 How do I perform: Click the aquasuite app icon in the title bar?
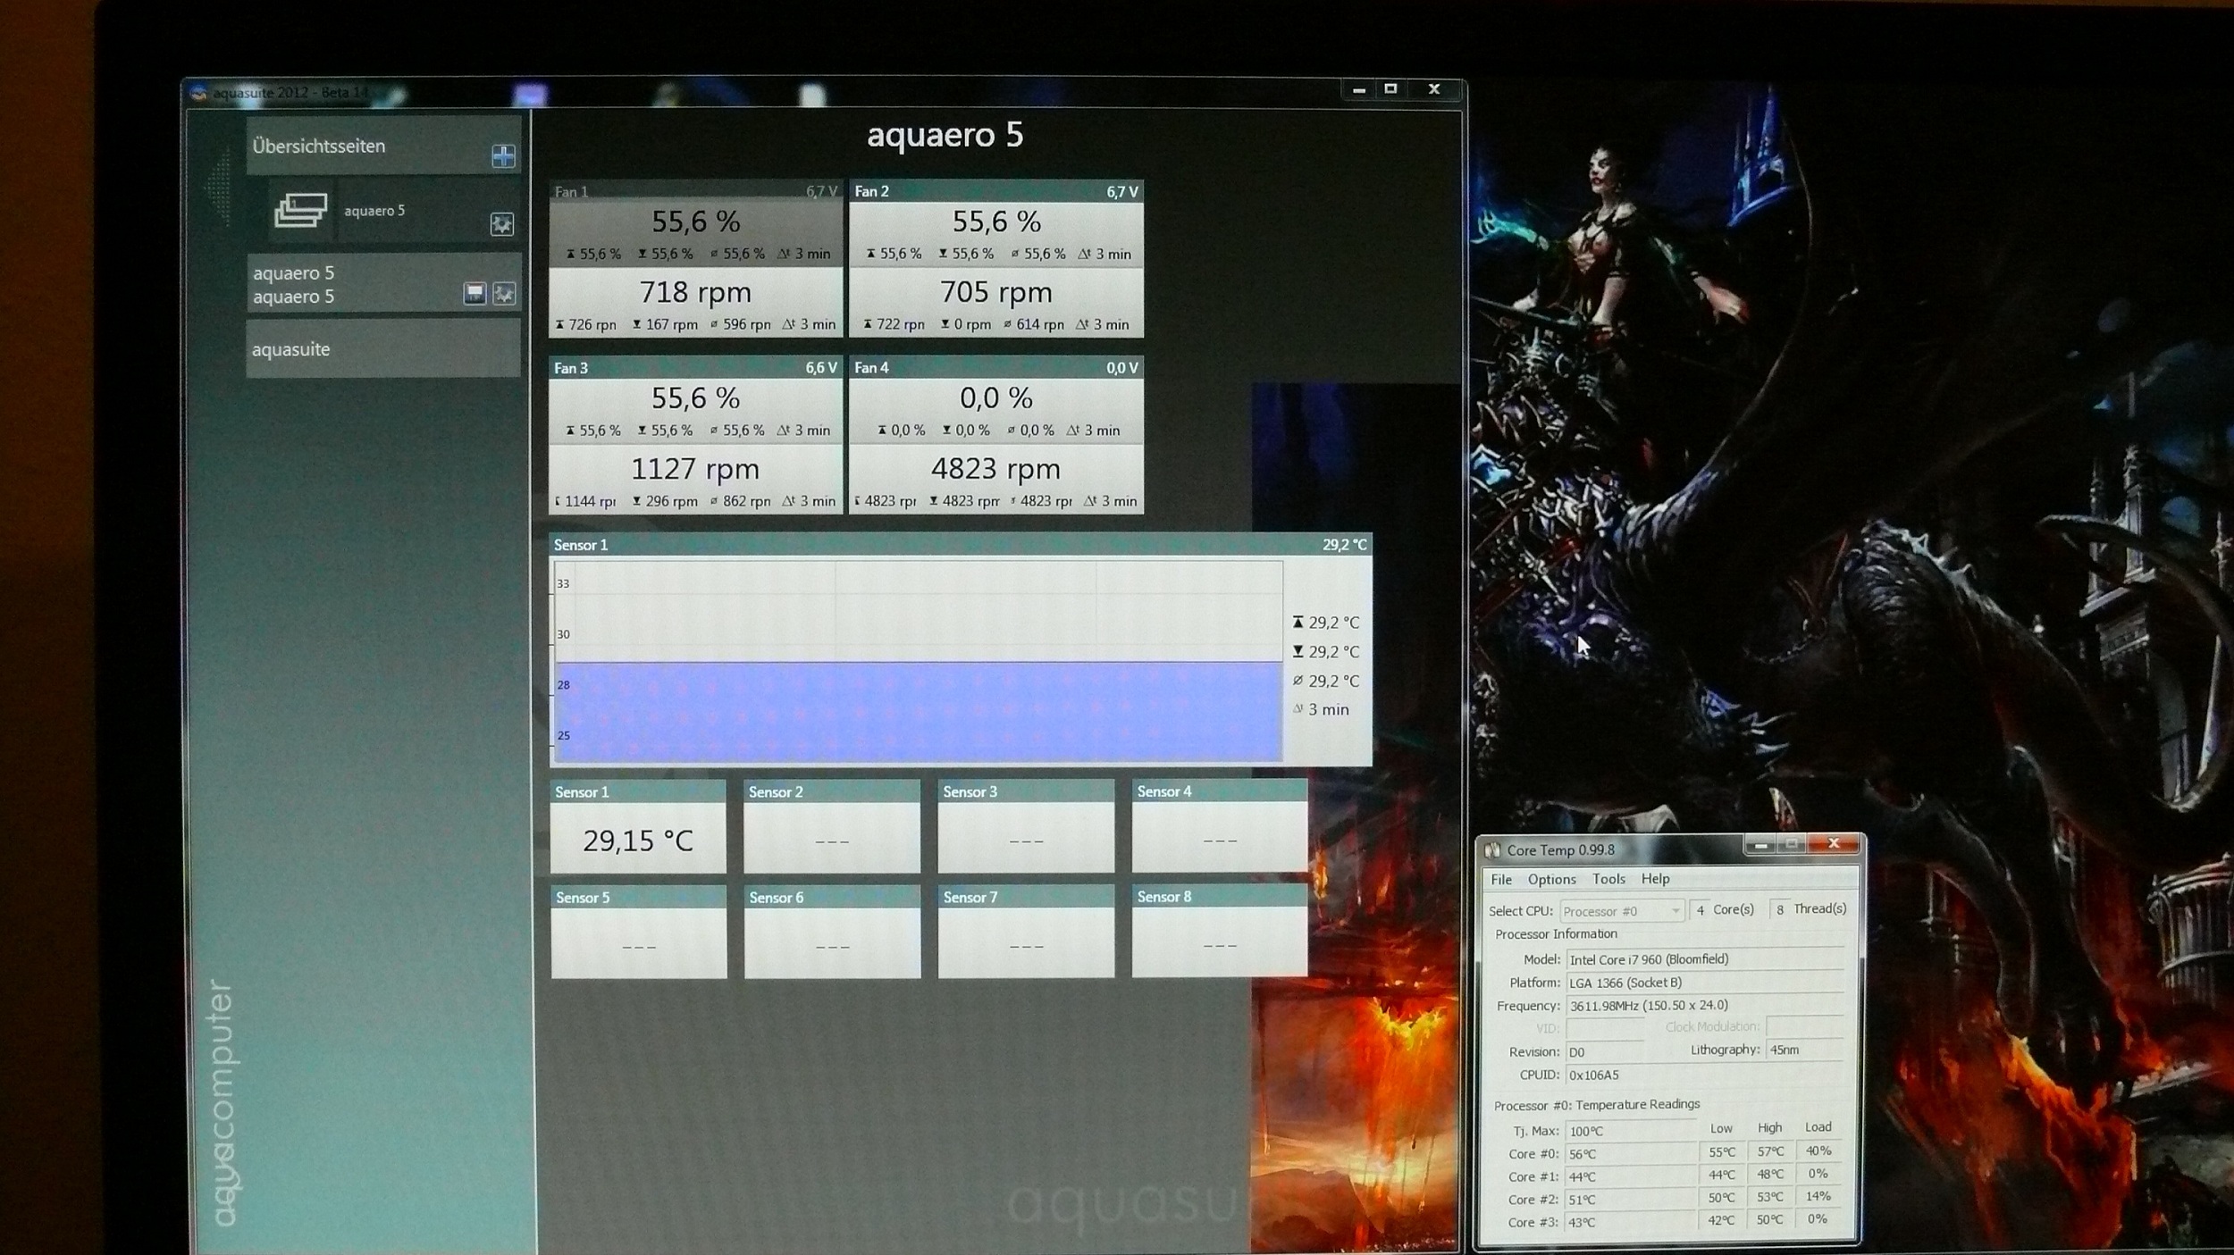(198, 93)
